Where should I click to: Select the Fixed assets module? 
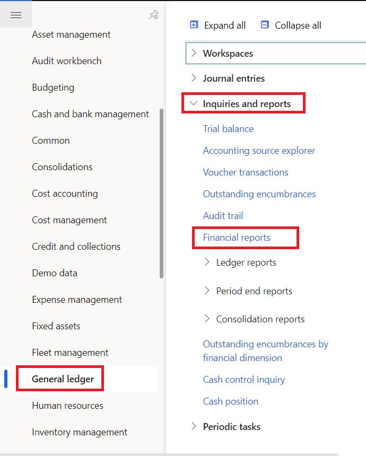point(56,326)
